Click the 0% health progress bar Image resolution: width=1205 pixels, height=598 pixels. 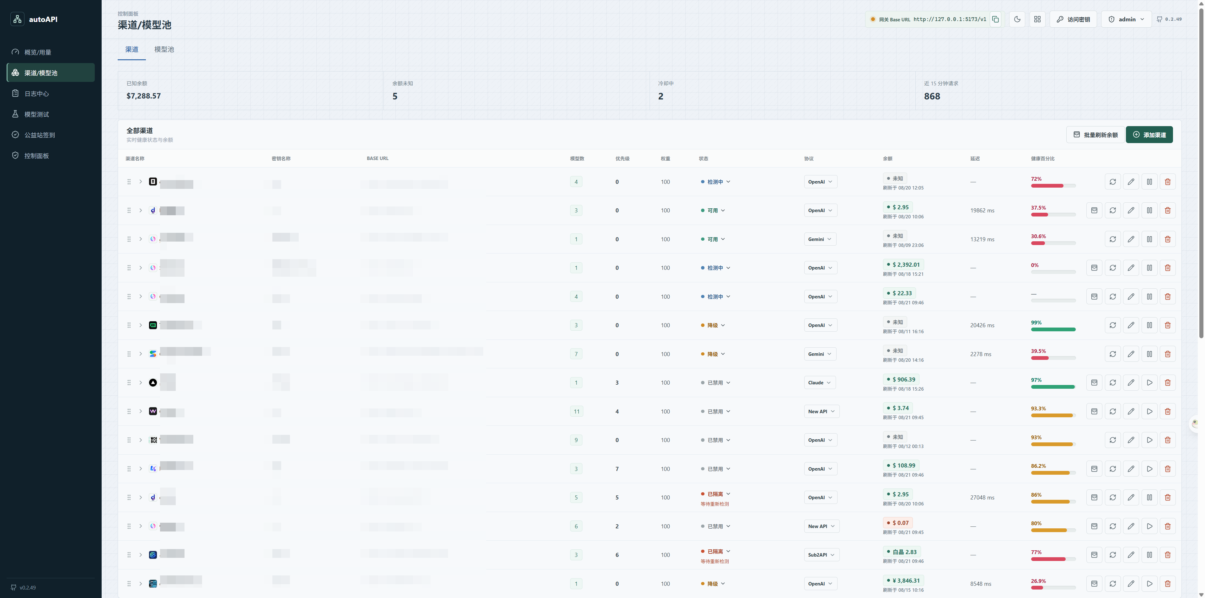click(1053, 272)
